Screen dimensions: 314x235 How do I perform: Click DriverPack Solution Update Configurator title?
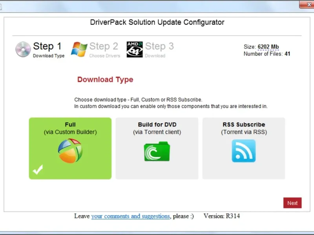pyautogui.click(x=157, y=22)
